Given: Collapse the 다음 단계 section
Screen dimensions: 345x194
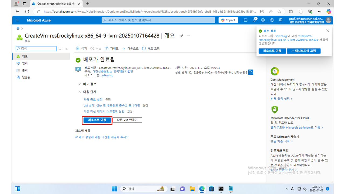Looking at the screenshot, I should pos(87,92).
